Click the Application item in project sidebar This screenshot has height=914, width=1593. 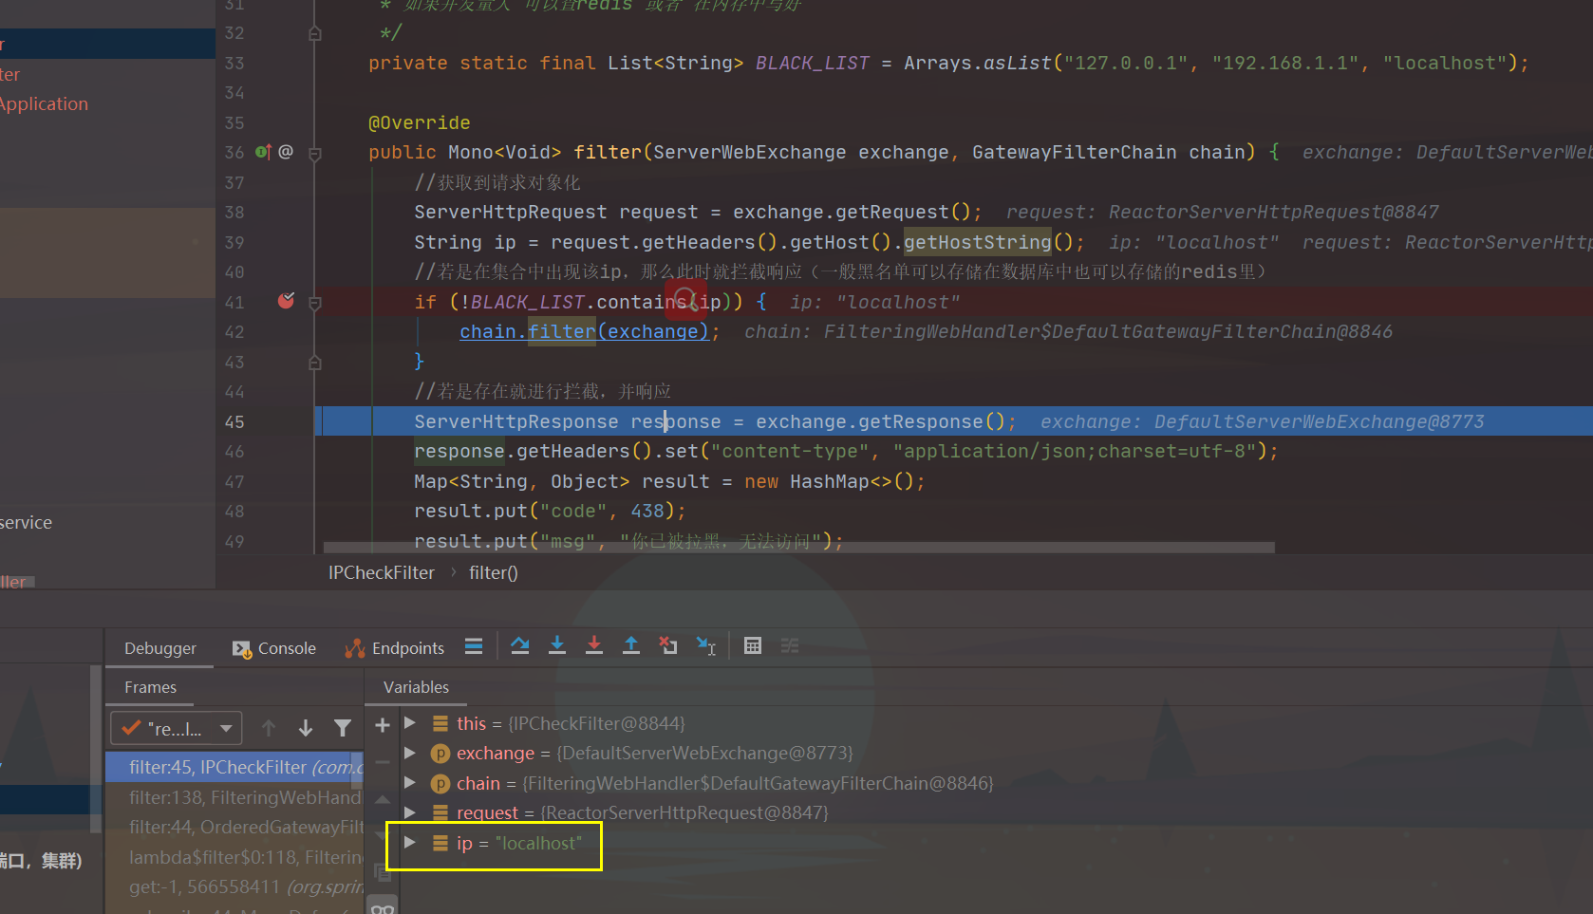pyautogui.click(x=44, y=103)
